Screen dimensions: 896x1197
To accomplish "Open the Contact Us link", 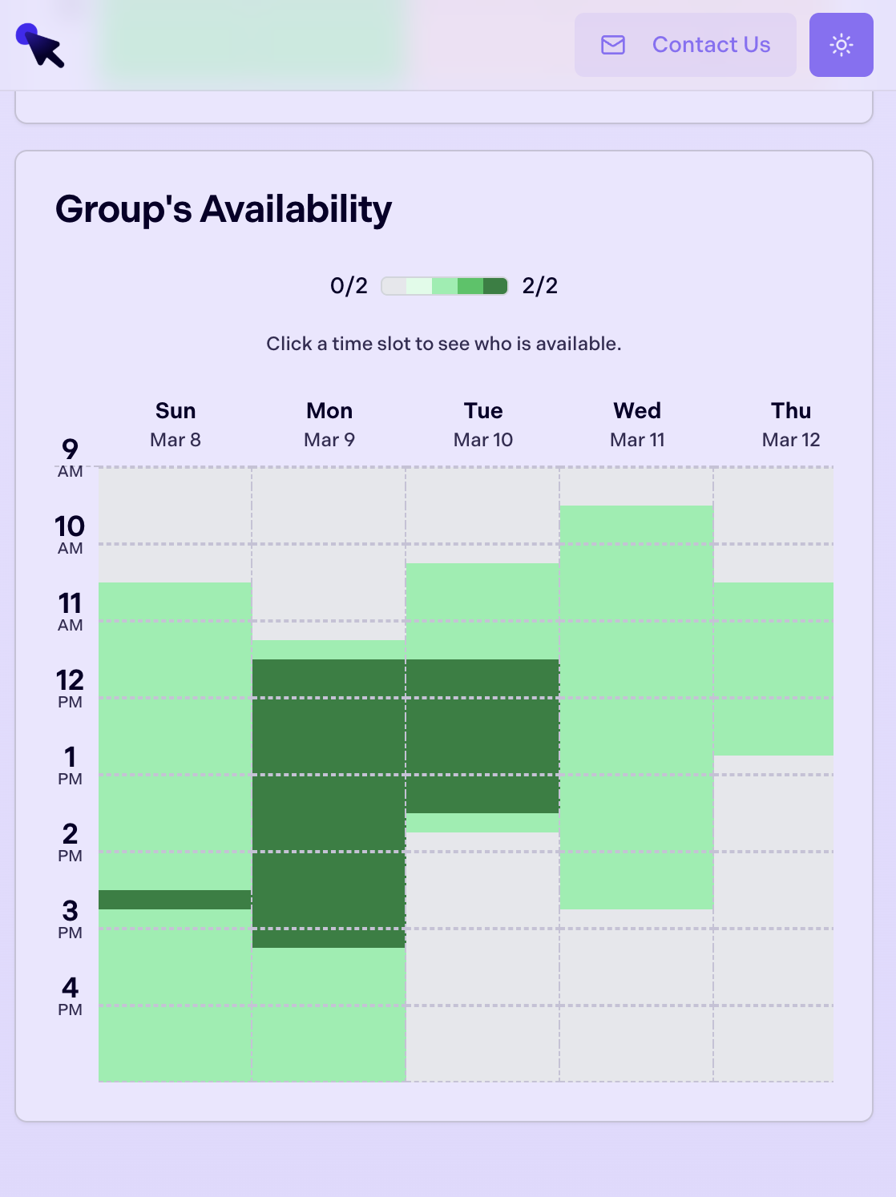I will [711, 45].
